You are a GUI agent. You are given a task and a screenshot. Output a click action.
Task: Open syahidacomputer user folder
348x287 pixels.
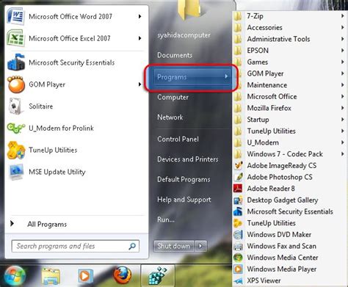(x=184, y=35)
